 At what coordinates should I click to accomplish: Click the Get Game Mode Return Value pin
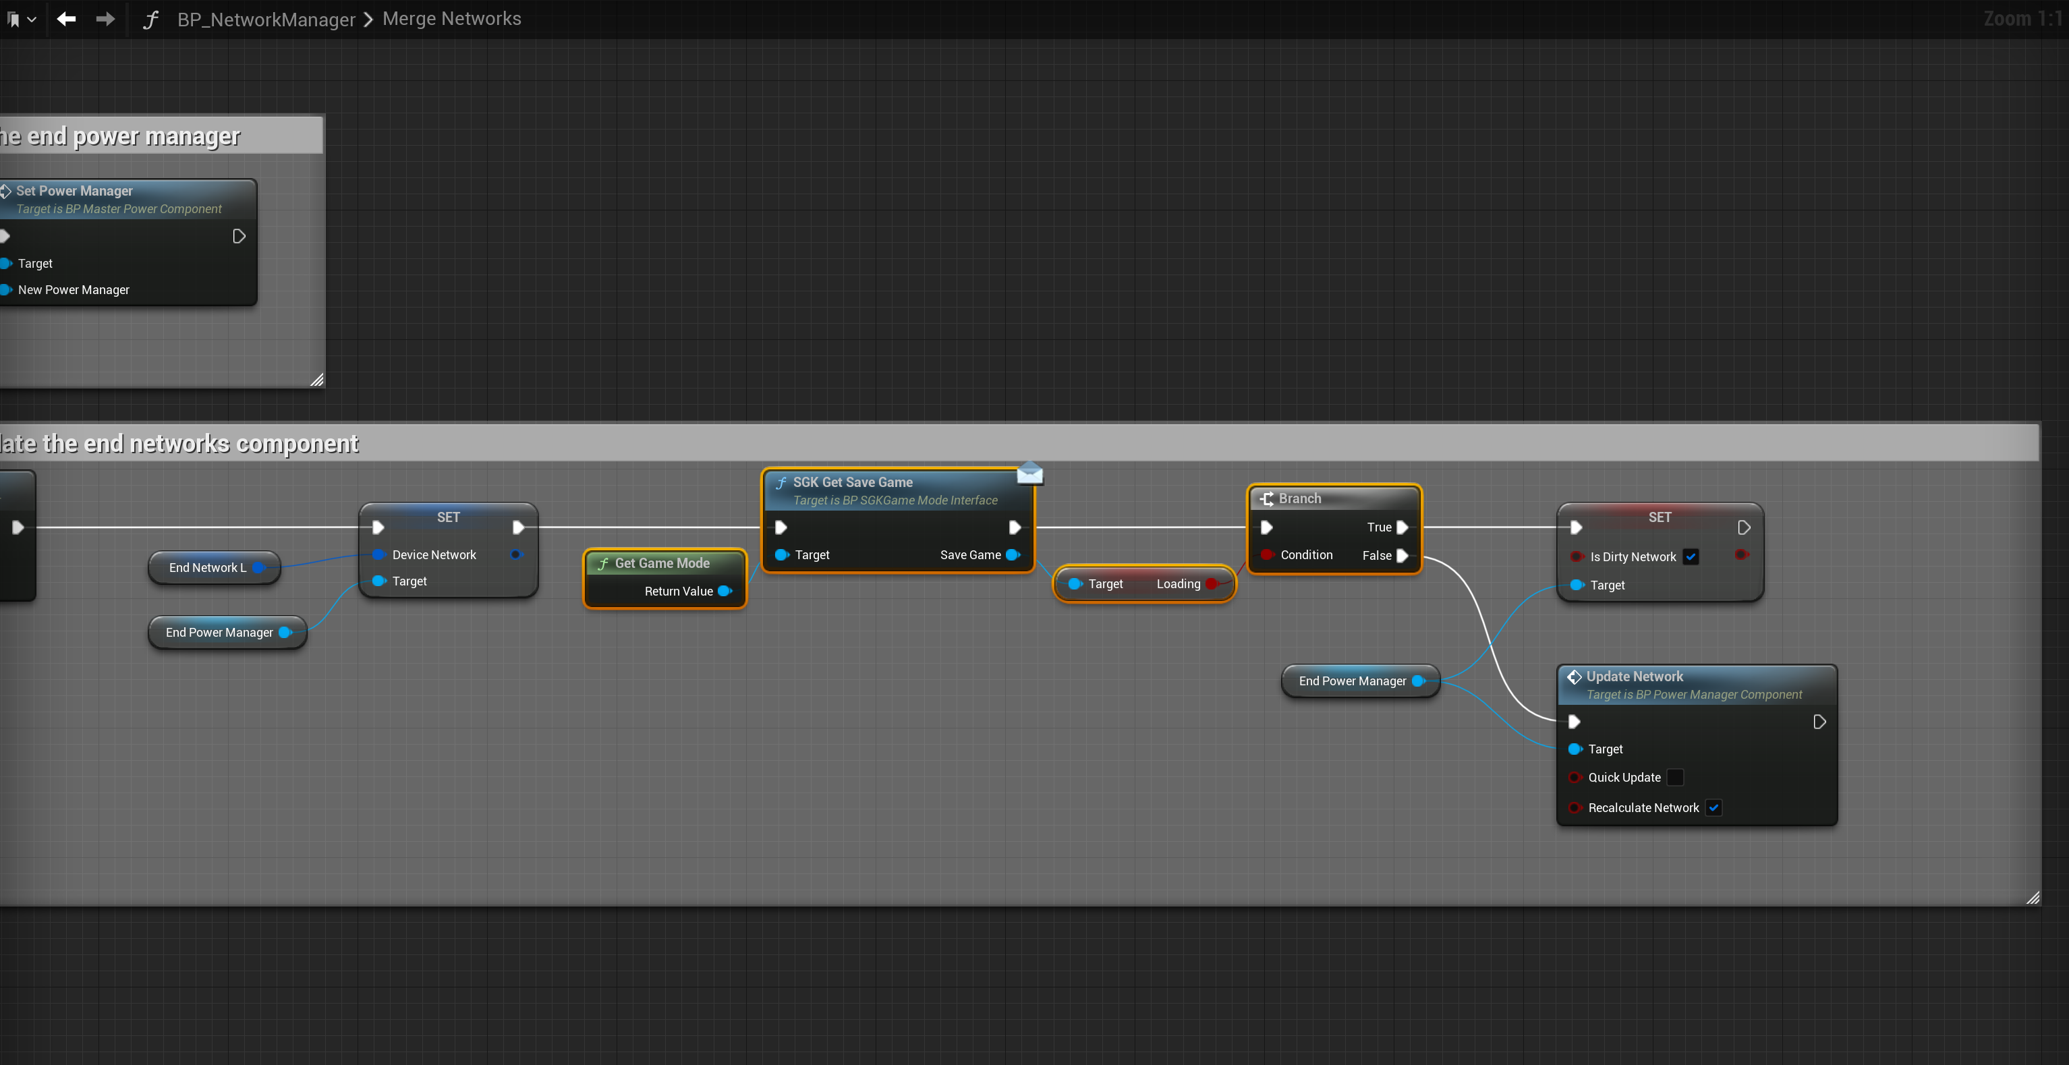pos(724,591)
